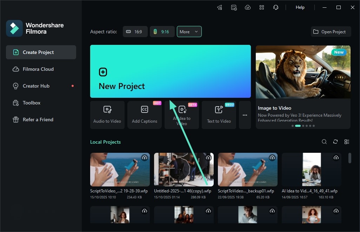The height and width of the screenshot is (232, 360).
Task: Search the Local Projects list
Action: [324, 142]
